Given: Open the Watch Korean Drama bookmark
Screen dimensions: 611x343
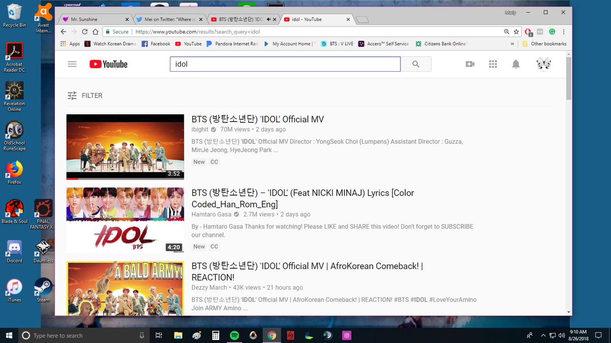Looking at the screenshot, I should tap(110, 44).
